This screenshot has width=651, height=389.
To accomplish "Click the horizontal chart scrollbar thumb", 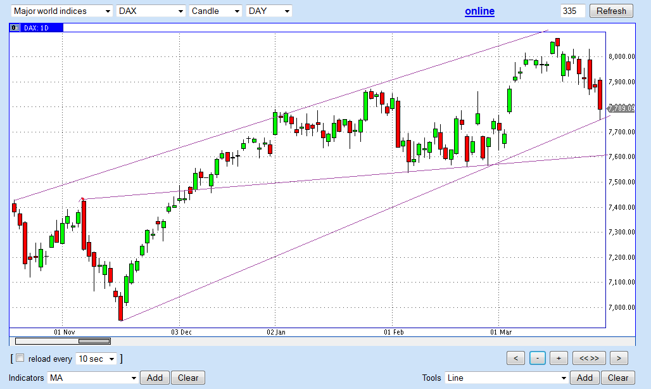I will (94, 341).
